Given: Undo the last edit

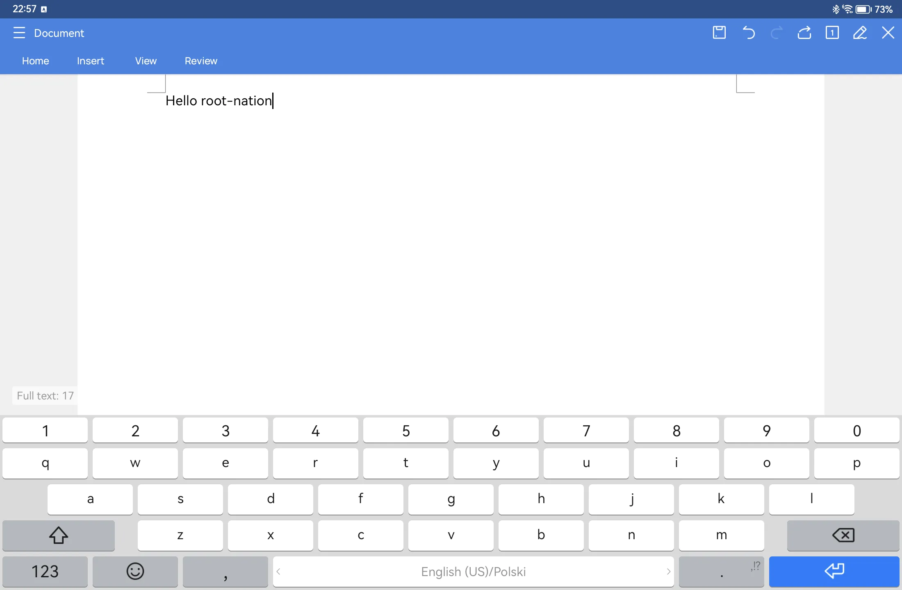Looking at the screenshot, I should [749, 33].
